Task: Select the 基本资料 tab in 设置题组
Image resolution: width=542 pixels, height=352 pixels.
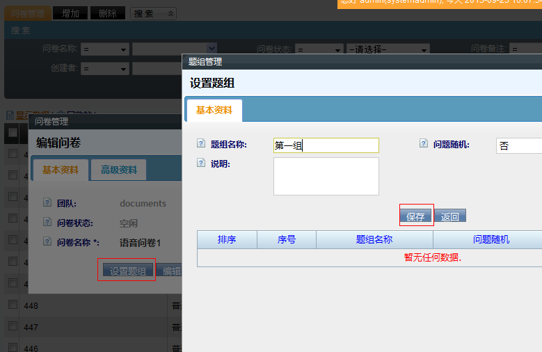Action: (214, 110)
